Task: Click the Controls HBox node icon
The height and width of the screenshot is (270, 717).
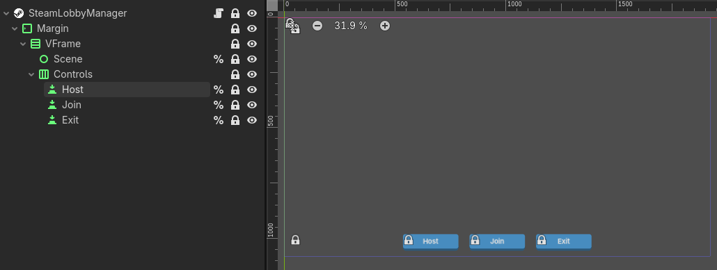Action: click(x=44, y=74)
